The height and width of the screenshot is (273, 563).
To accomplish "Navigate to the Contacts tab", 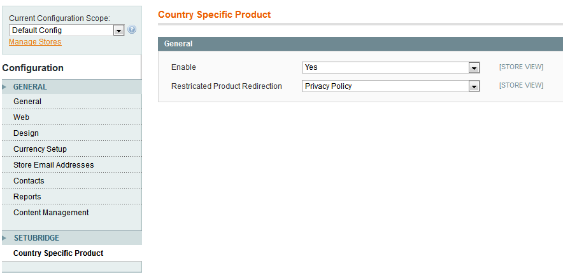I will pyautogui.click(x=29, y=181).
